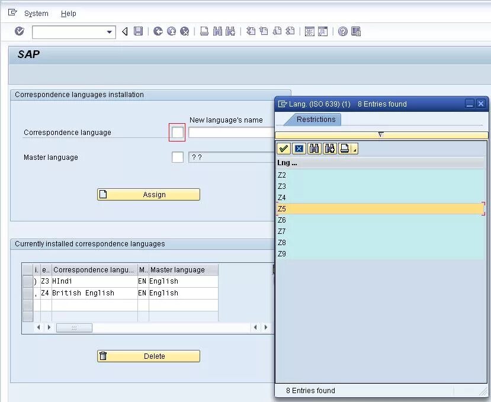This screenshot has width=491, height=402.
Task: Select the Back icon on the standard toolbar
Action: pyautogui.click(x=158, y=32)
